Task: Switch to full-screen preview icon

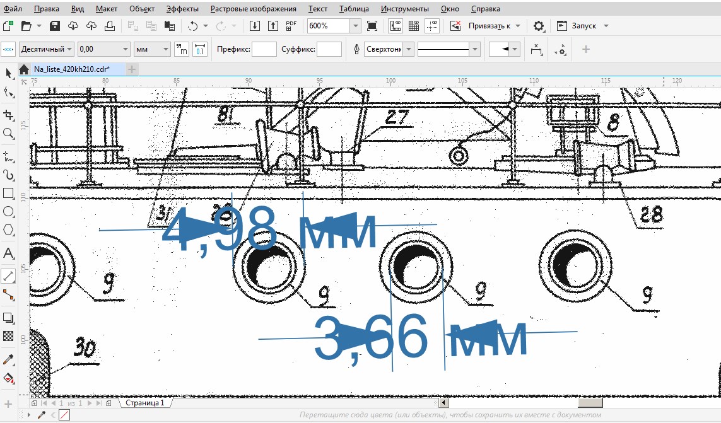Action: pyautogui.click(x=372, y=26)
